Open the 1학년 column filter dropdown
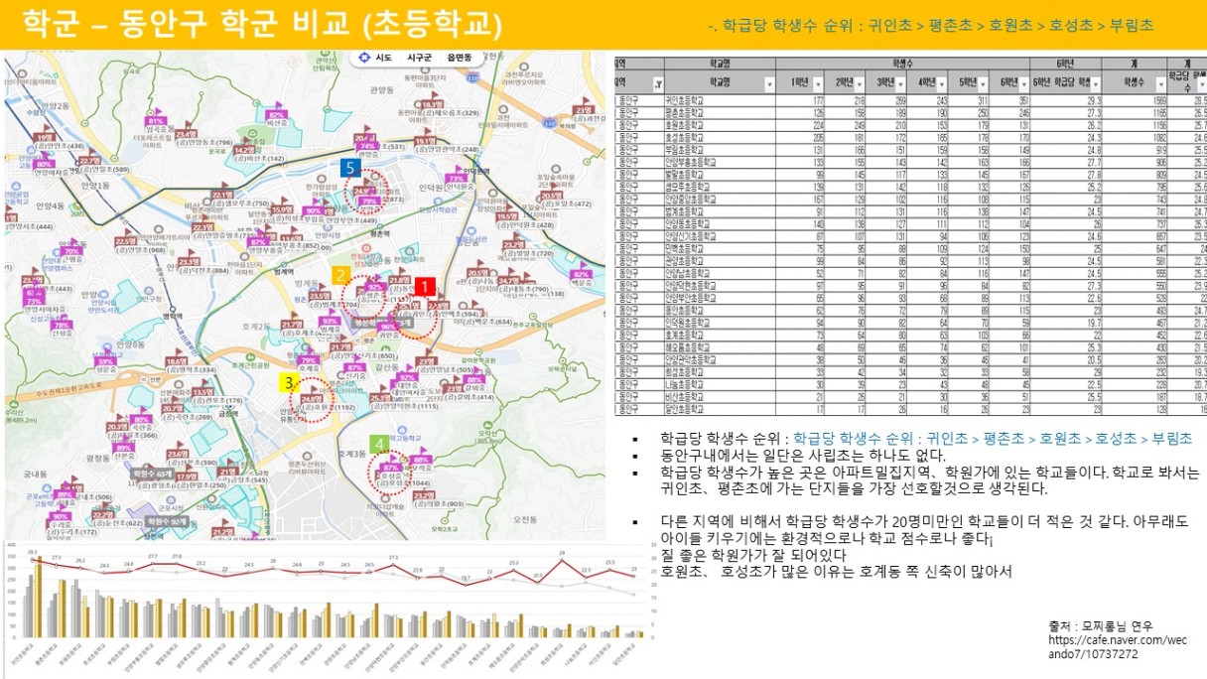The height and width of the screenshot is (679, 1207). pos(819,85)
